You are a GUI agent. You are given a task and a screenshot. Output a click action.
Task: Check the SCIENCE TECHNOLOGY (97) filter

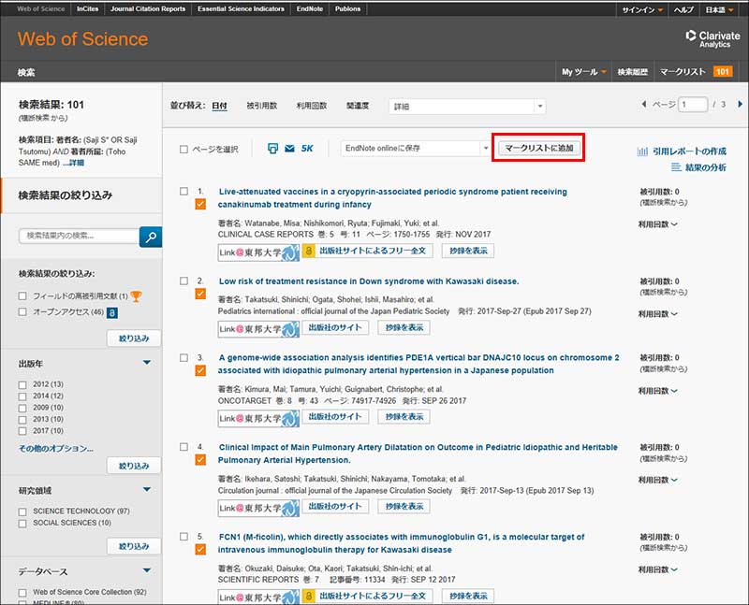tap(22, 511)
